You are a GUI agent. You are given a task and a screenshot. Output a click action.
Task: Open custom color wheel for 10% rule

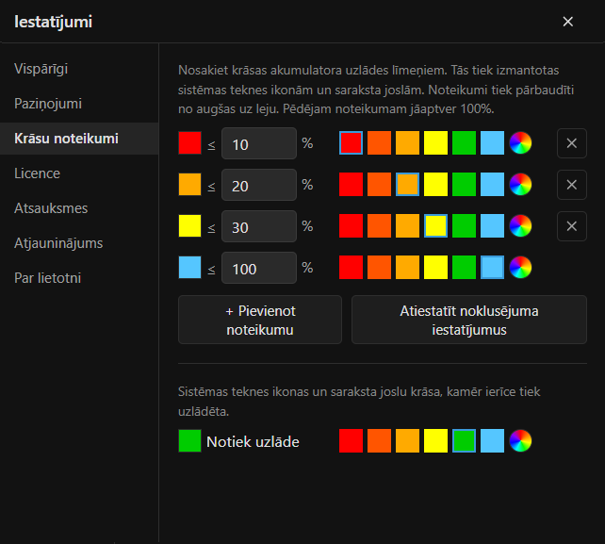coord(520,143)
